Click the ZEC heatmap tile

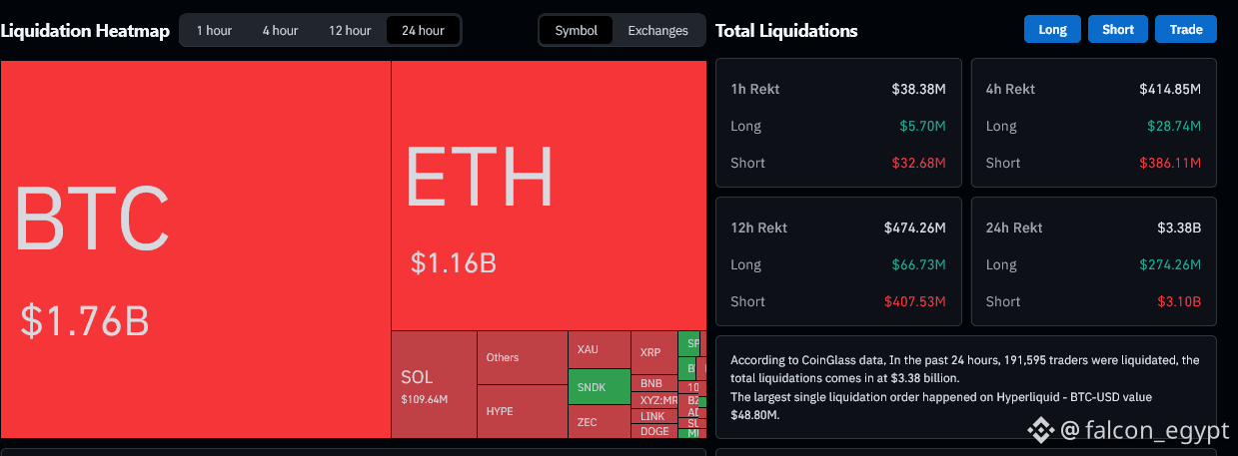click(x=599, y=421)
